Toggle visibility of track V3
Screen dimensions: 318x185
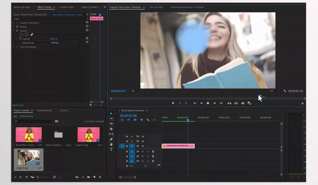point(143,137)
